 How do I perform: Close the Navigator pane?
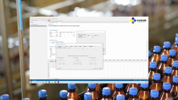[46, 22]
